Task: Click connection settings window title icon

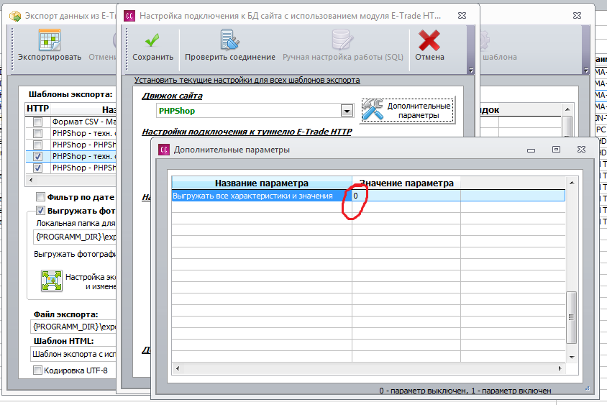Action: pyautogui.click(x=129, y=16)
